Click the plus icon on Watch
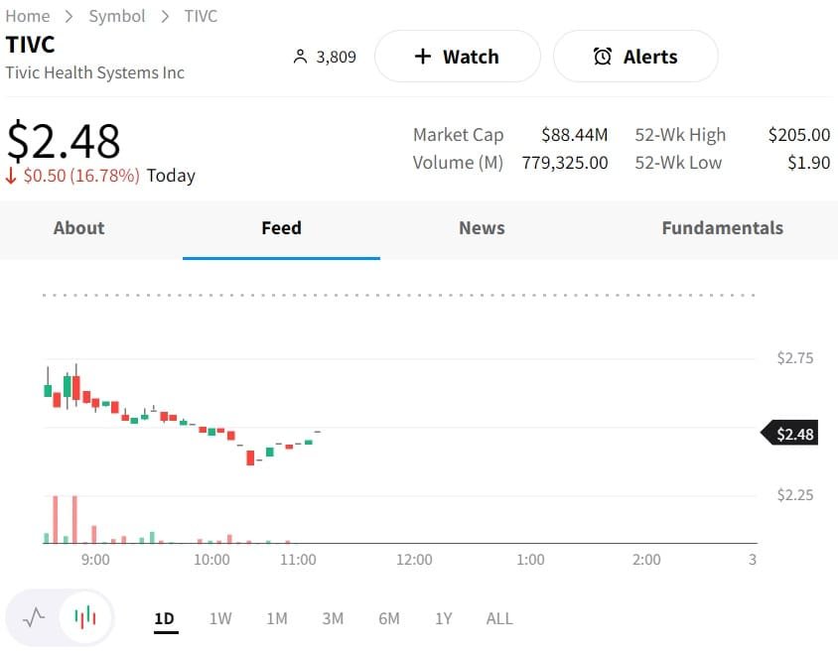 [x=423, y=57]
